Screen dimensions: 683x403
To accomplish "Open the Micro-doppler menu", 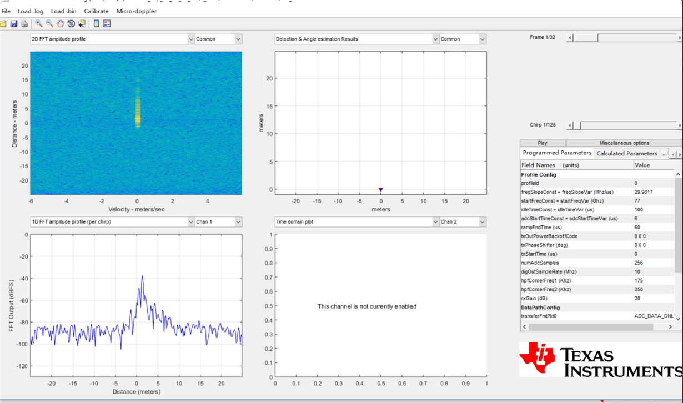I will (x=137, y=11).
